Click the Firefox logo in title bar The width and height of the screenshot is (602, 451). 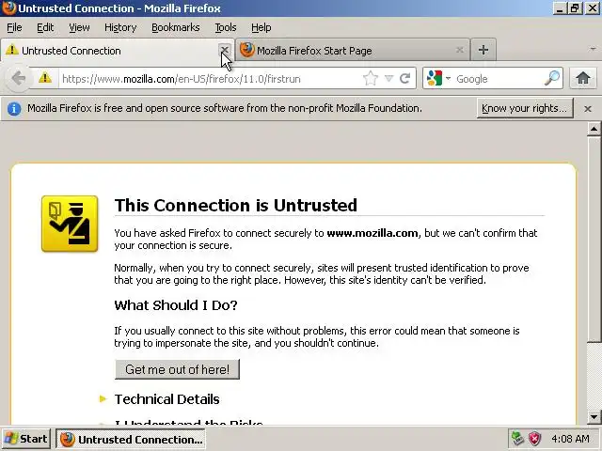8,8
